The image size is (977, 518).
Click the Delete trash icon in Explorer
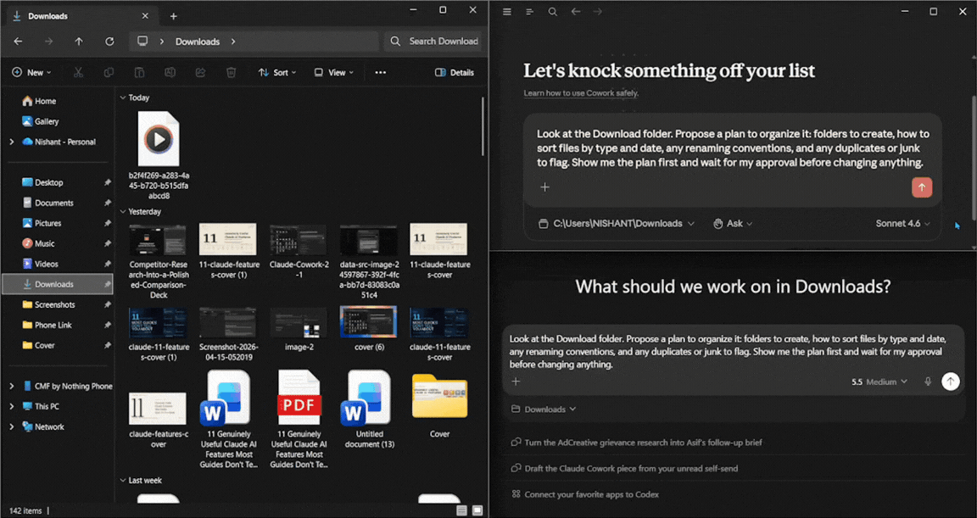[231, 72]
